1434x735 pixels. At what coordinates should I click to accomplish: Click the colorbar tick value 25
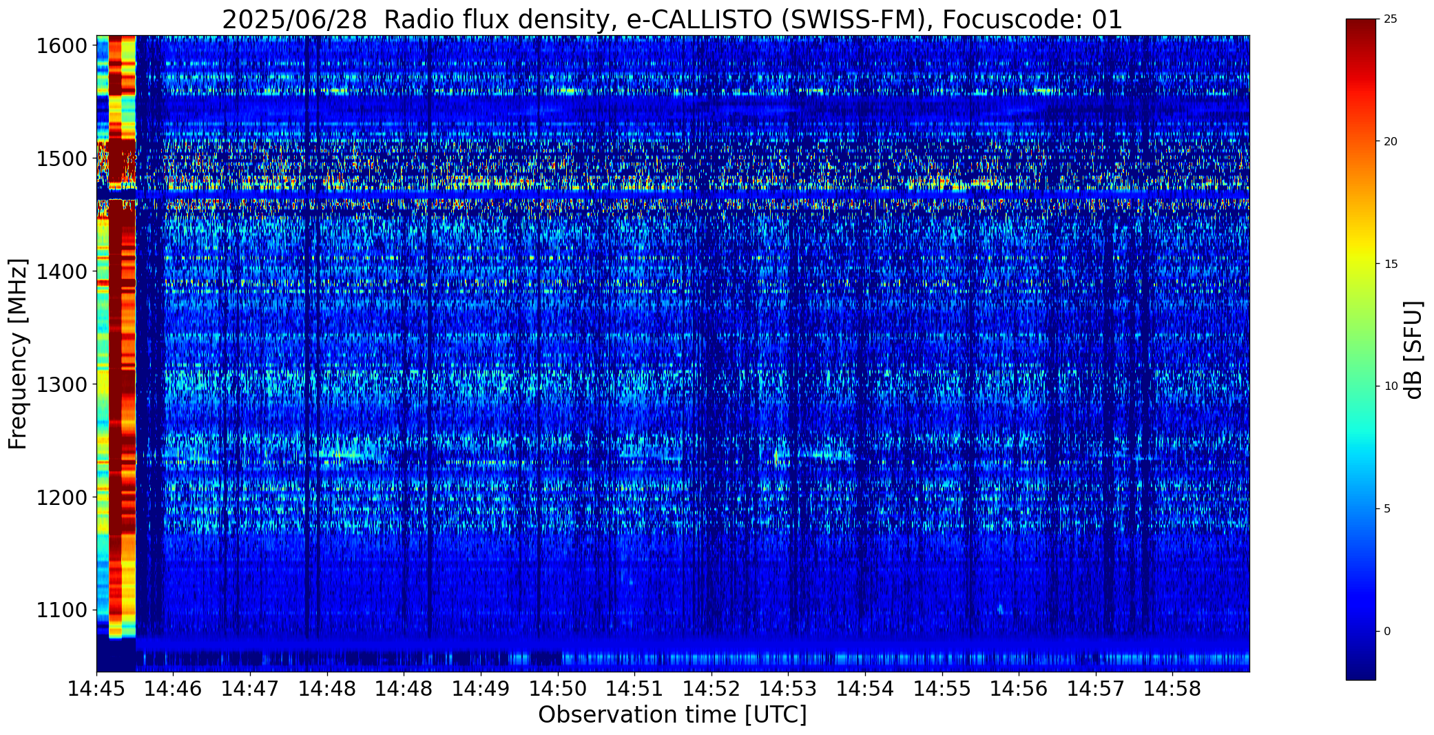[1391, 19]
